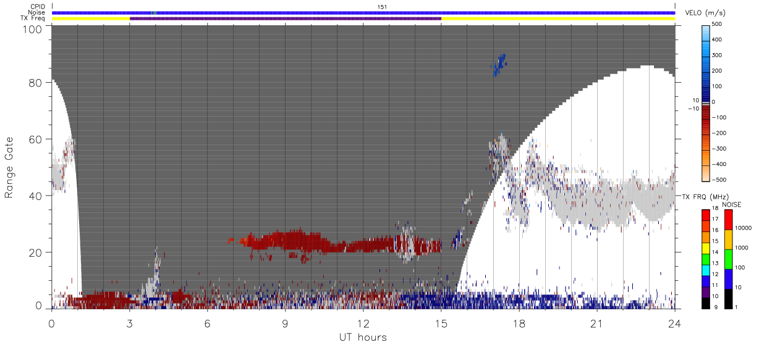This screenshot has width=759, height=350.
Task: Click the 1000 tick of NOISE legend
Action: click(x=741, y=248)
